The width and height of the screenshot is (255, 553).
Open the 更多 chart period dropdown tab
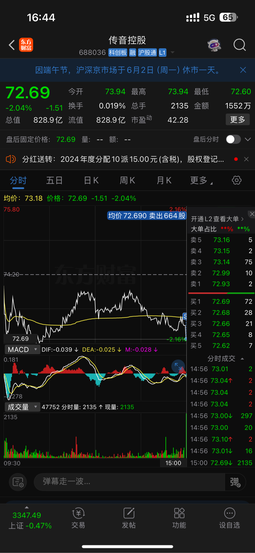201,180
